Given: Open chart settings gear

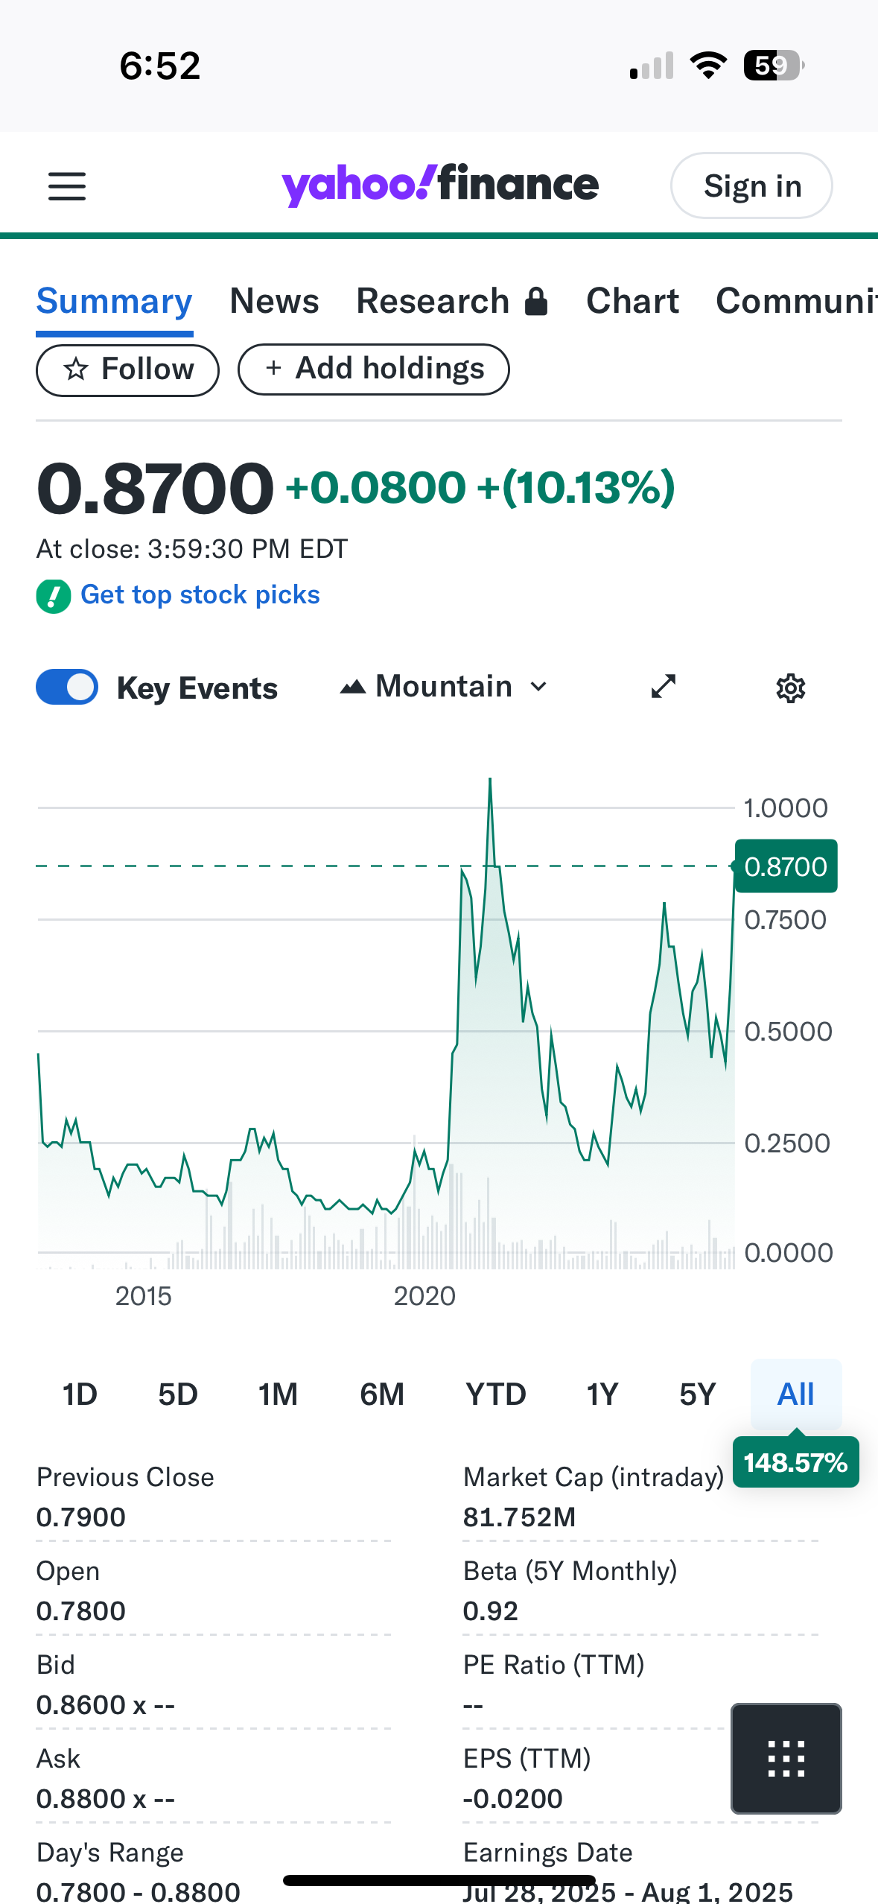Looking at the screenshot, I should click(x=791, y=688).
